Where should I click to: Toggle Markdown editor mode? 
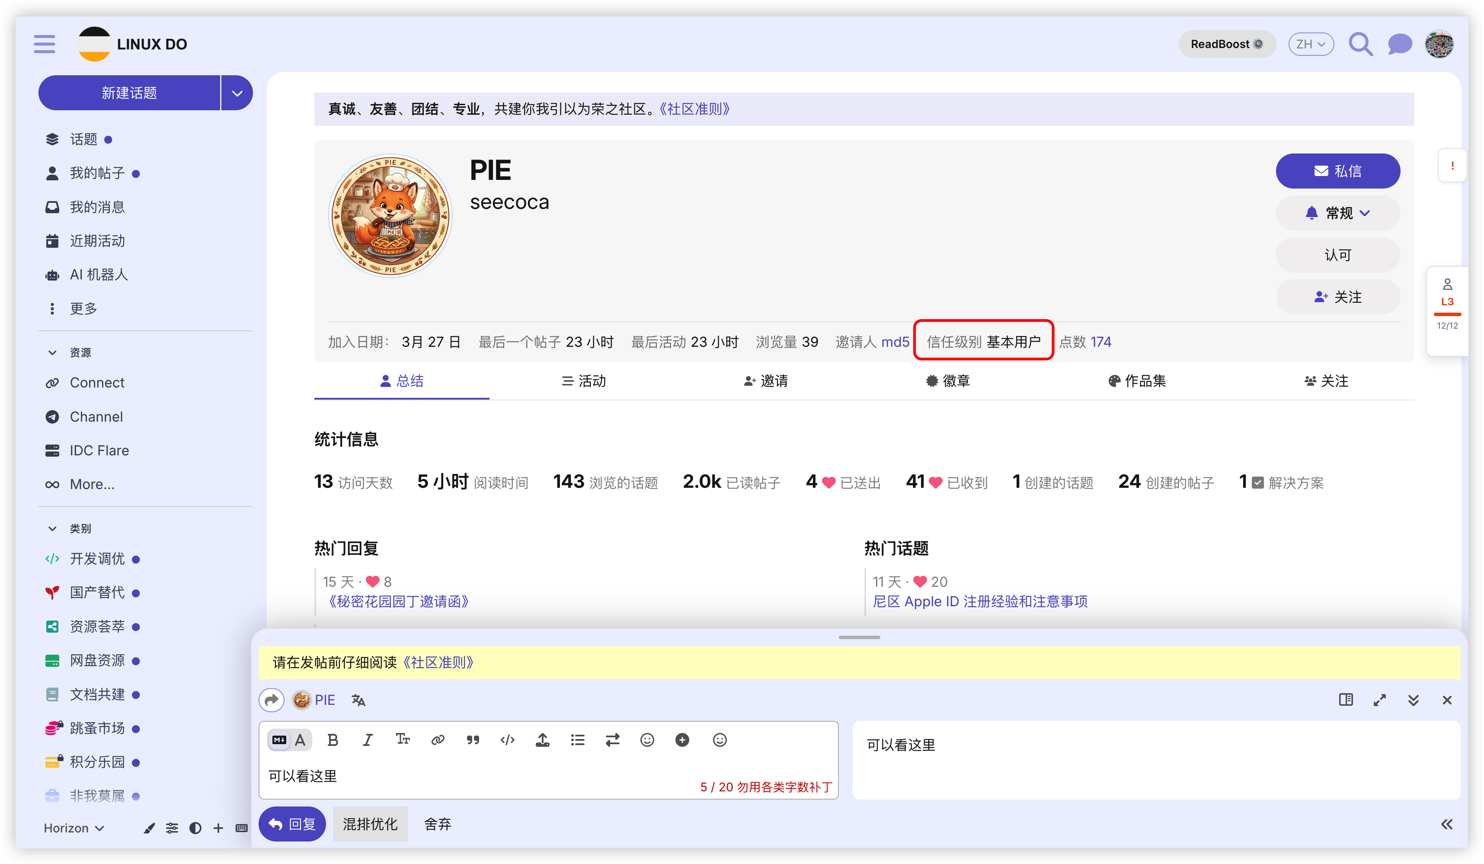pos(279,740)
